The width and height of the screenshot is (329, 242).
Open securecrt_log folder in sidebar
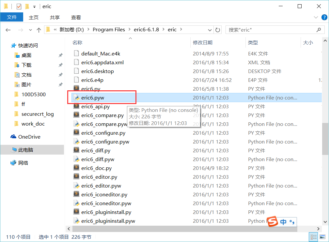[x=38, y=114]
